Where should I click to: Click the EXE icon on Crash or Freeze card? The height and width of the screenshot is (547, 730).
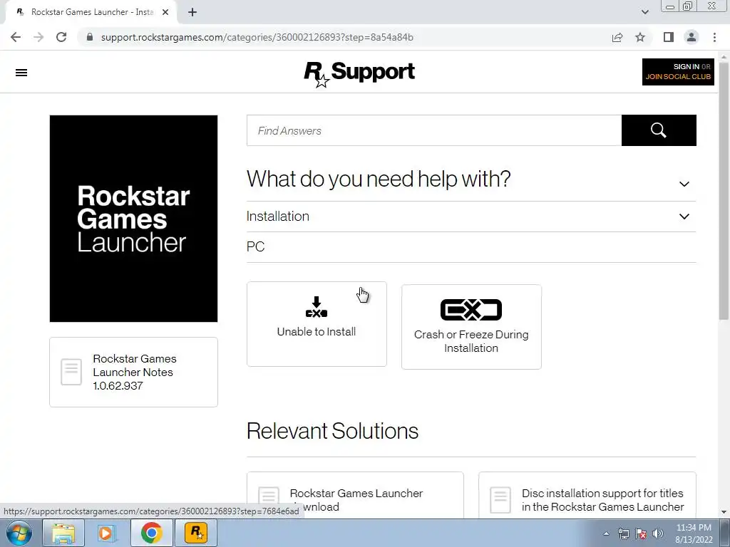pyautogui.click(x=471, y=310)
